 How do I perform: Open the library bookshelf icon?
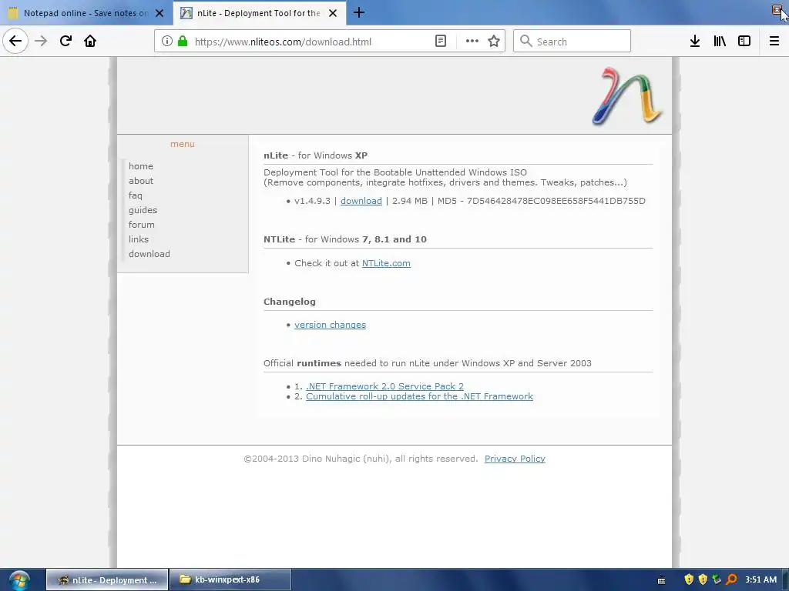point(720,42)
